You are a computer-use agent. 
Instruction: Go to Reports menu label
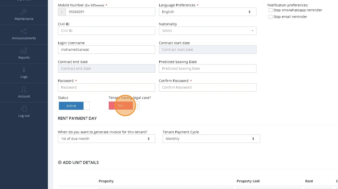click(24, 58)
